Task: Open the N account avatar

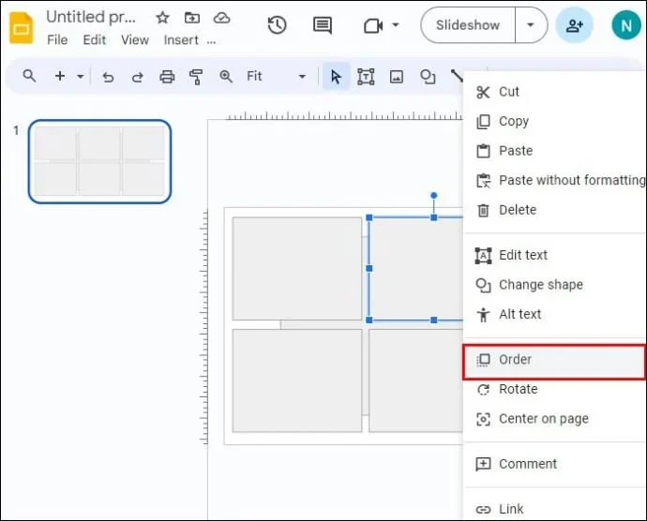Action: pyautogui.click(x=626, y=25)
